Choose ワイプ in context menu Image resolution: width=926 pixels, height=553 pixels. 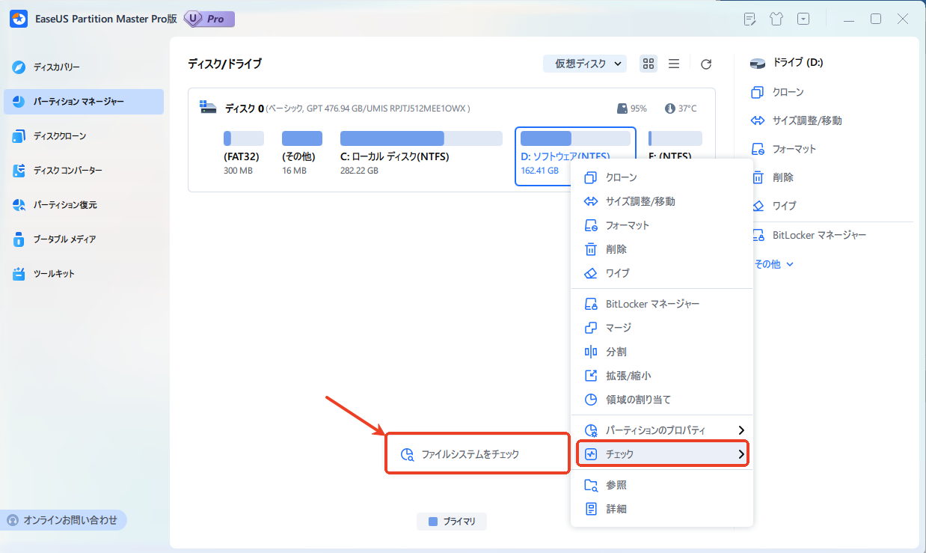662,273
